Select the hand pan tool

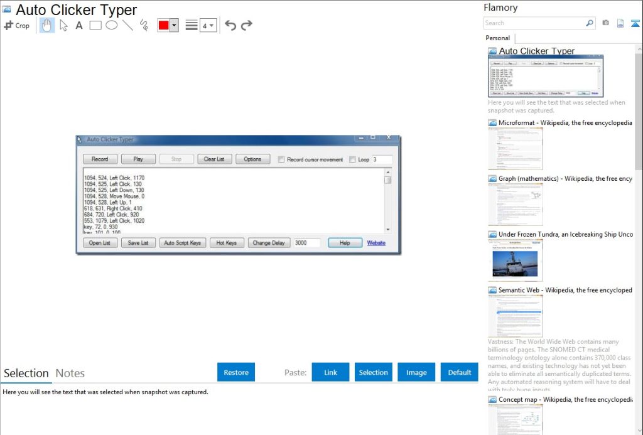(x=46, y=25)
